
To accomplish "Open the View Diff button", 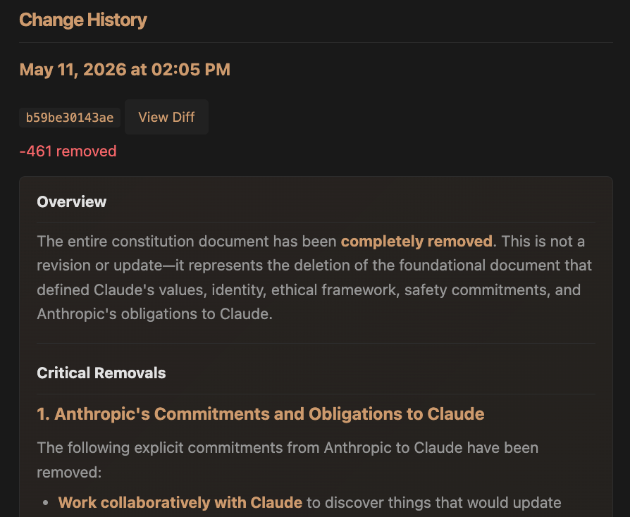I will click(x=166, y=117).
